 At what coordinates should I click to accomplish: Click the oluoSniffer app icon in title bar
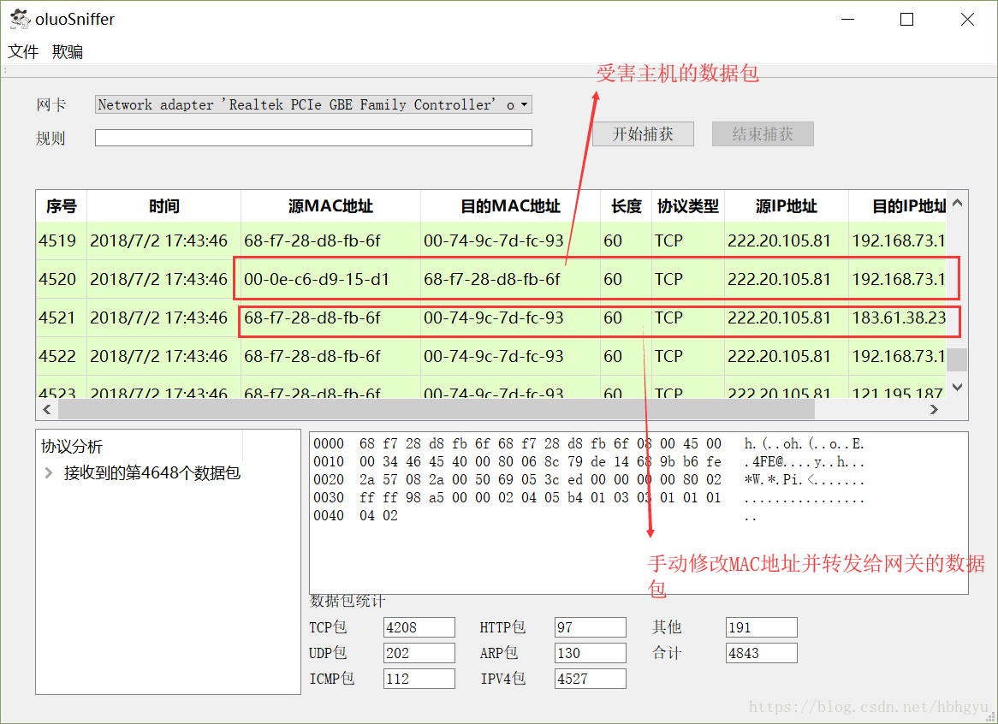point(21,19)
